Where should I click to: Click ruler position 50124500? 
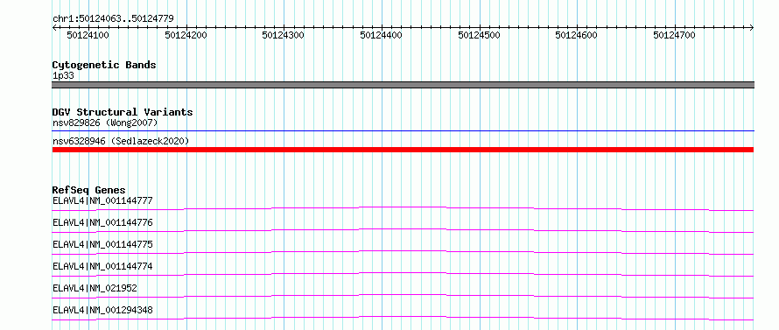coord(479,35)
